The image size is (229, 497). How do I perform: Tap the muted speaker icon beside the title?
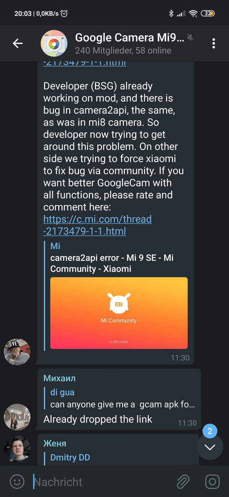tap(190, 38)
